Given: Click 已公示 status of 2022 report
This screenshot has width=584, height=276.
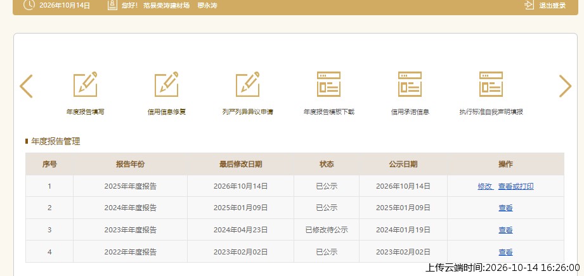Looking at the screenshot, I should [x=327, y=252].
